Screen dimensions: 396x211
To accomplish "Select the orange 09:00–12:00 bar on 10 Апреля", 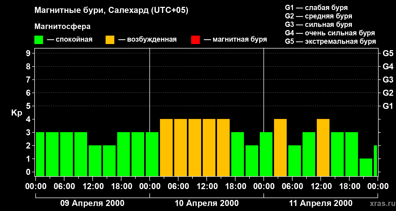I will (x=195, y=147).
